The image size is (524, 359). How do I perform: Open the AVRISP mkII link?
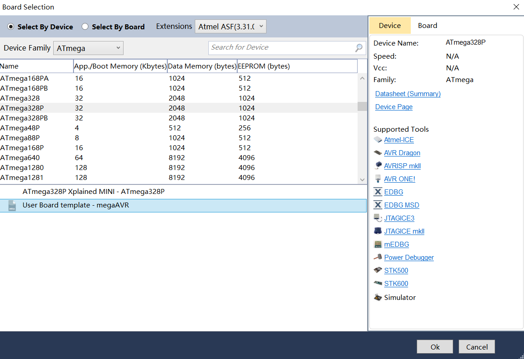tap(402, 166)
